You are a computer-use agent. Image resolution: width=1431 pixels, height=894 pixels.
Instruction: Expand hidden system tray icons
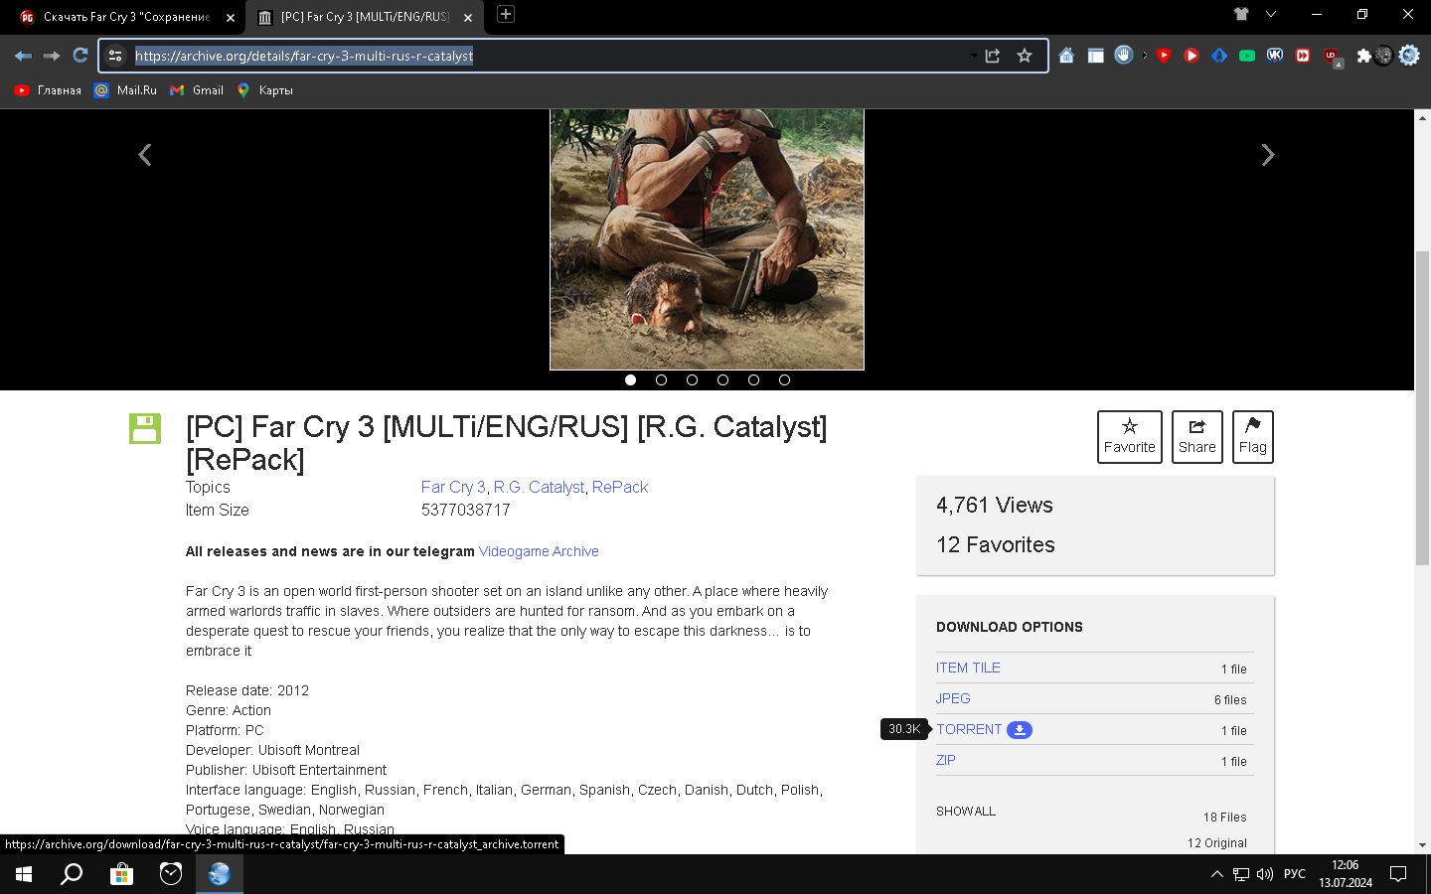(1216, 874)
